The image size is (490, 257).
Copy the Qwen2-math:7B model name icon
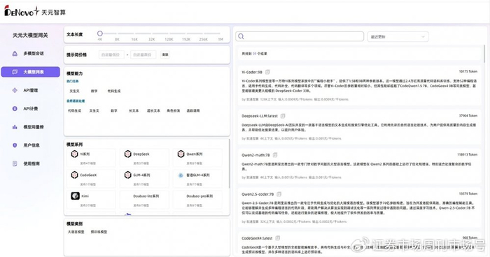[275, 155]
